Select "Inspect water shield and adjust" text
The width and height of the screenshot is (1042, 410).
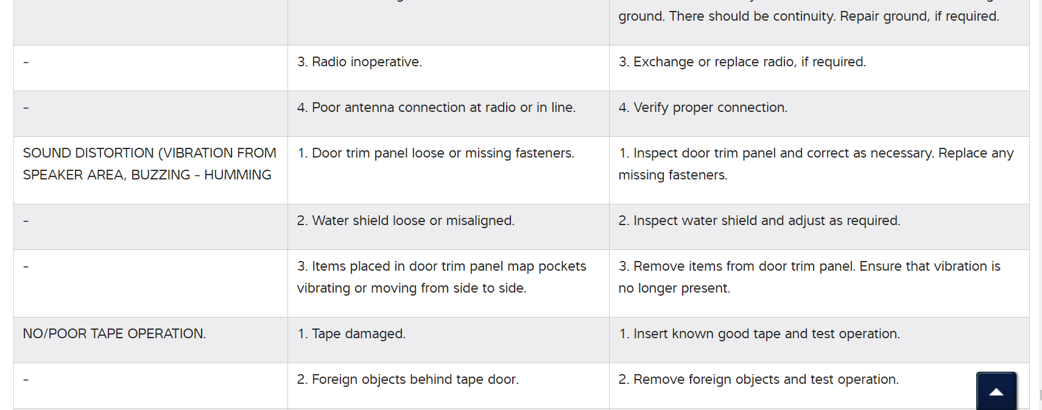(759, 221)
